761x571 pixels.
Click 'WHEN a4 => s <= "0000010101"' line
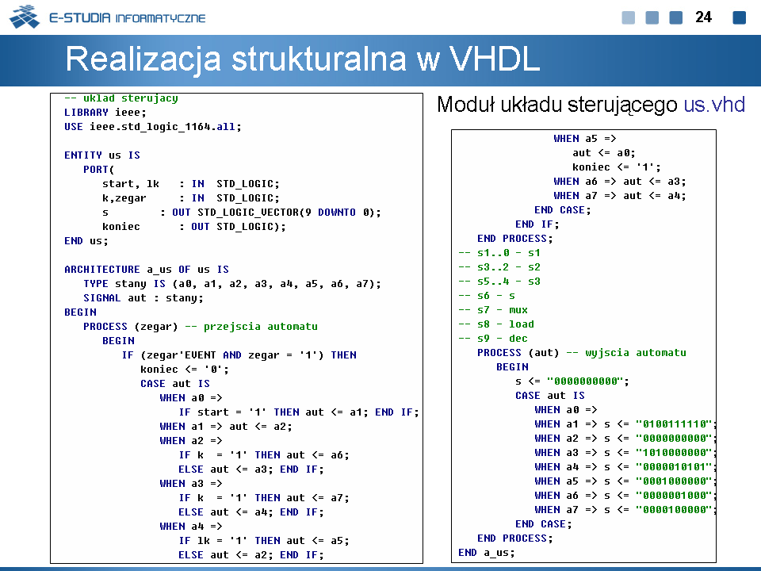point(625,466)
